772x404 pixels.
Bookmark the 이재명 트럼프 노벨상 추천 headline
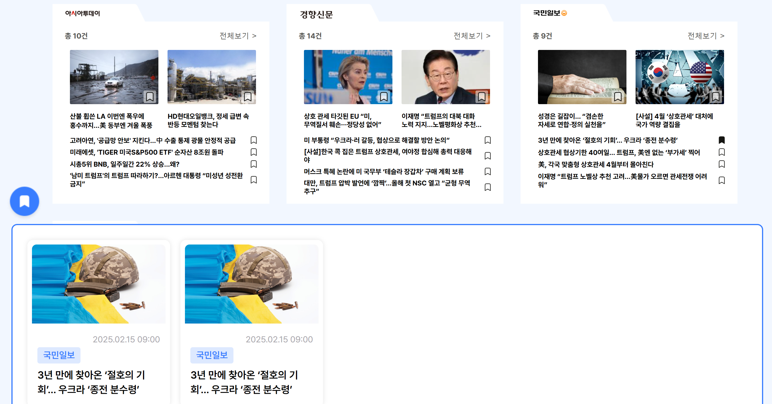click(x=722, y=180)
